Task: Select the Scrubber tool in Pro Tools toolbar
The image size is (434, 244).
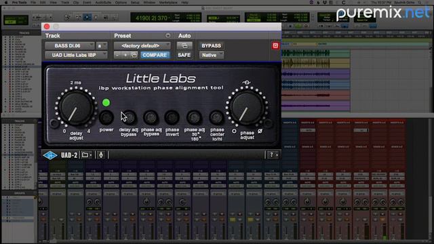Action: (106, 18)
